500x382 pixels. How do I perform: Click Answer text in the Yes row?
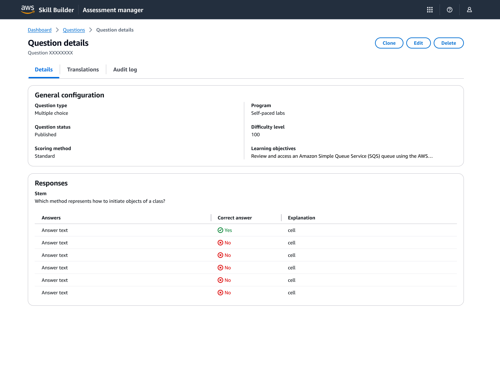(x=55, y=230)
